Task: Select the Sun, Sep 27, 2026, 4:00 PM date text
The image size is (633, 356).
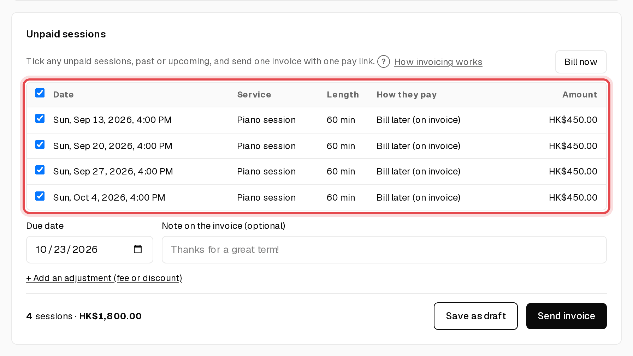Action: 113,172
